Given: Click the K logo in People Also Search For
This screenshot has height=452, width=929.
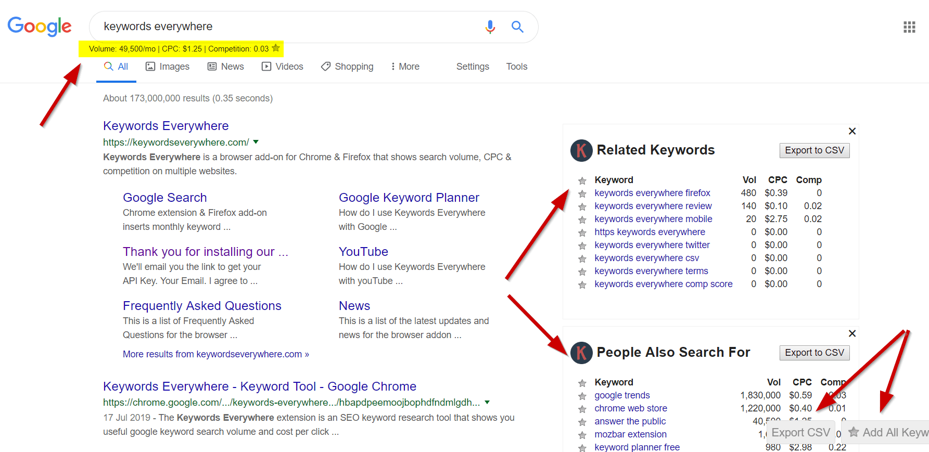Looking at the screenshot, I should click(581, 353).
